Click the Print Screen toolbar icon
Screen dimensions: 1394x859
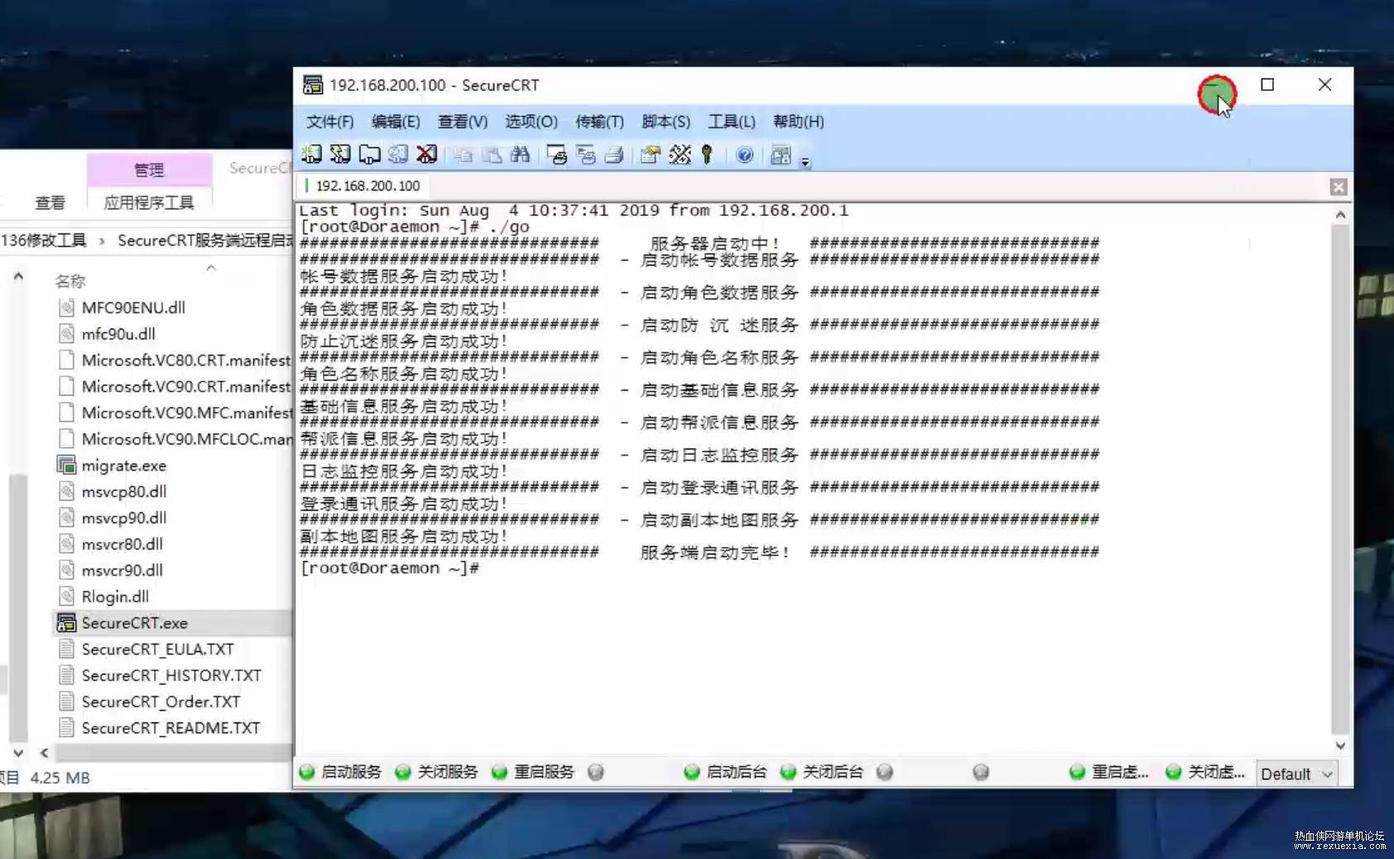point(557,155)
